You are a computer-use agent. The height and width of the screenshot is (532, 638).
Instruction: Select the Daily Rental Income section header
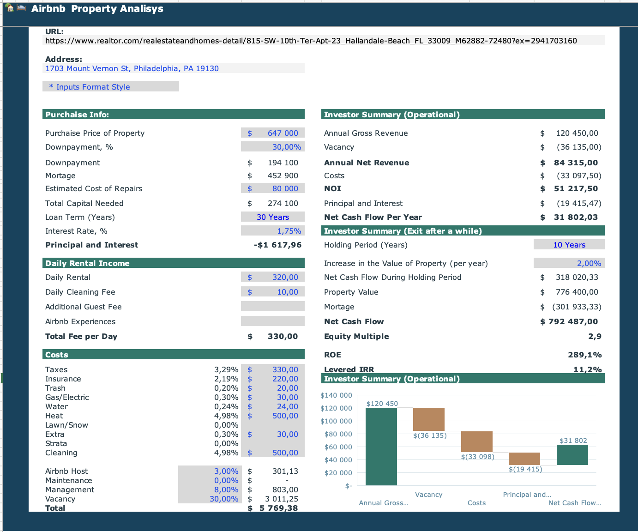coord(174,263)
